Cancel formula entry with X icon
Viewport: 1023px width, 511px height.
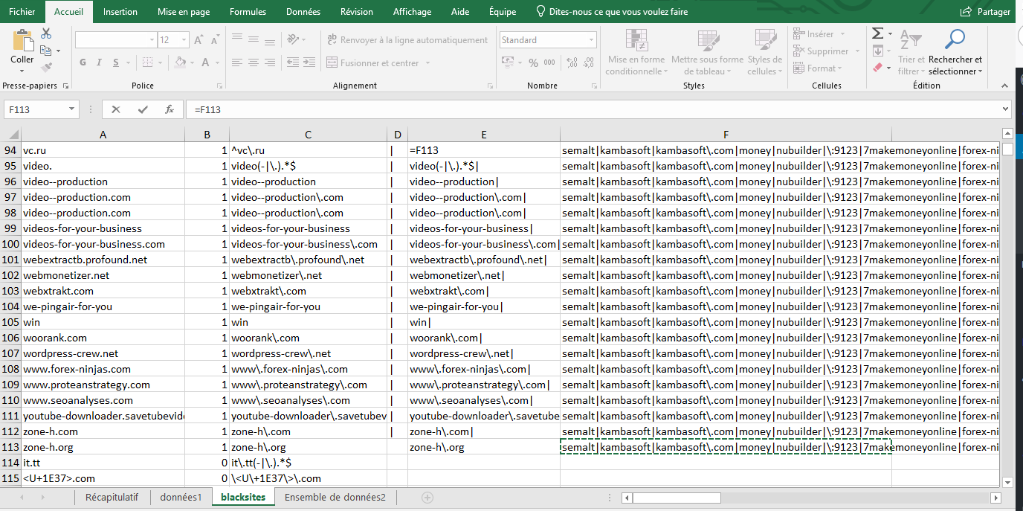pyautogui.click(x=116, y=109)
